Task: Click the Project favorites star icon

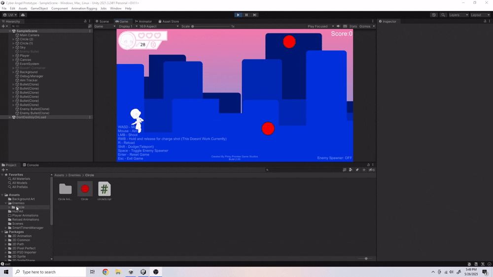Action: click(364, 170)
